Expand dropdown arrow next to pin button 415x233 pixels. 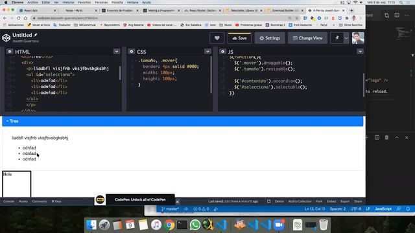click(x=346, y=38)
